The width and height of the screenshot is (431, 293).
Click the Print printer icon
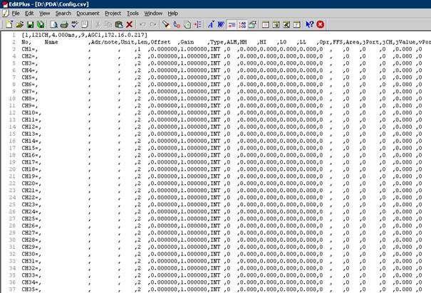[x=63, y=24]
